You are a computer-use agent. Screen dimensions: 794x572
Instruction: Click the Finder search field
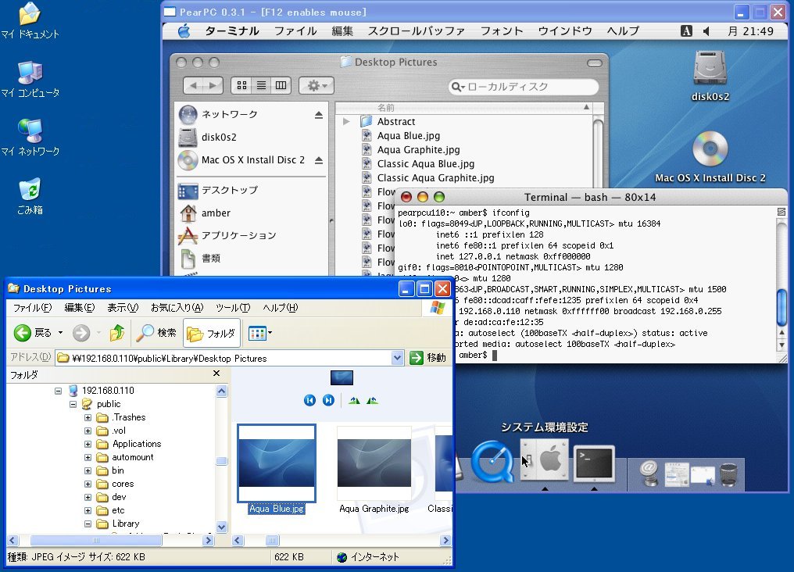[x=524, y=87]
